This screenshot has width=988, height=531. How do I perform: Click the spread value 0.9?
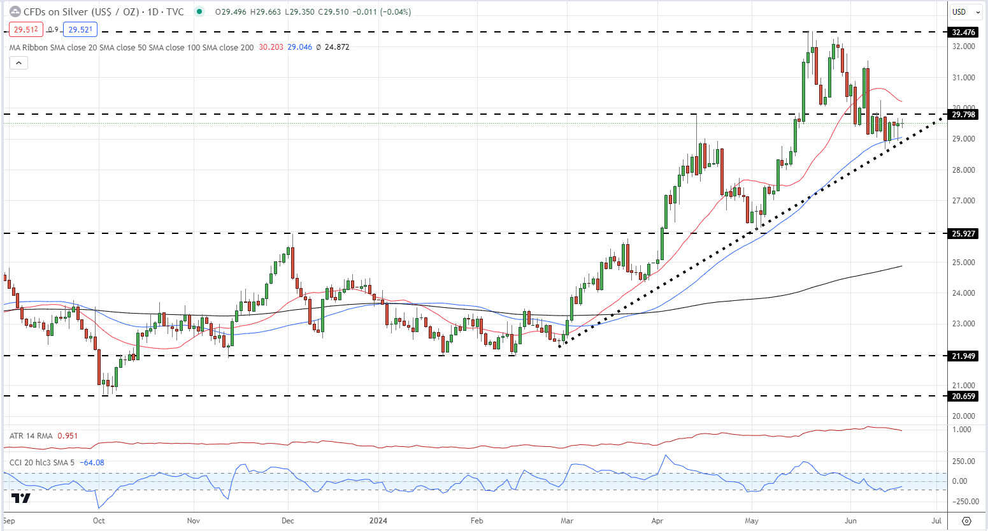coord(54,29)
